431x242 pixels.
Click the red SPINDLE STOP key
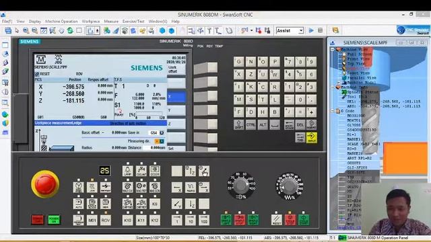(x=240, y=220)
